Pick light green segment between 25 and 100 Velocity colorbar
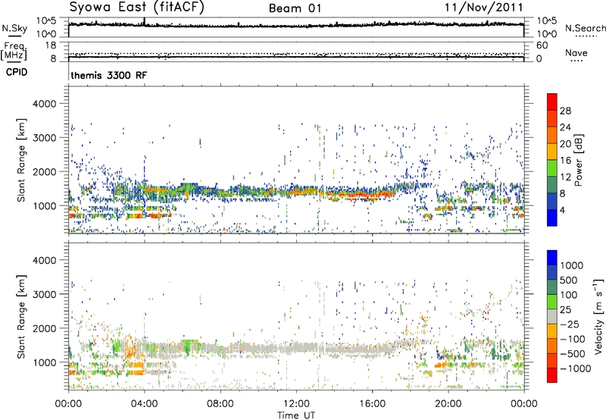The height and width of the screenshot is (420, 606). (x=552, y=302)
